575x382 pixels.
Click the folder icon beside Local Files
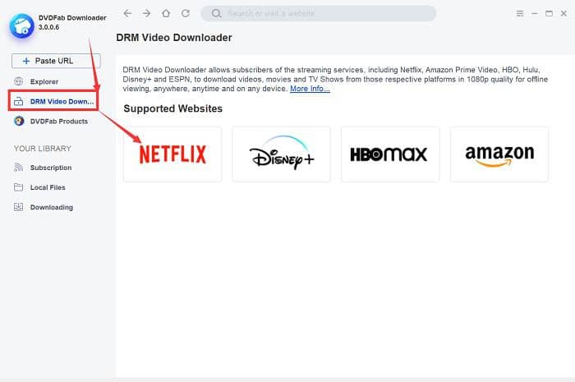click(18, 187)
